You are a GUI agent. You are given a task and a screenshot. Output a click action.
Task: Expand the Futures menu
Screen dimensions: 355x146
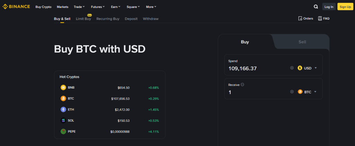point(98,7)
